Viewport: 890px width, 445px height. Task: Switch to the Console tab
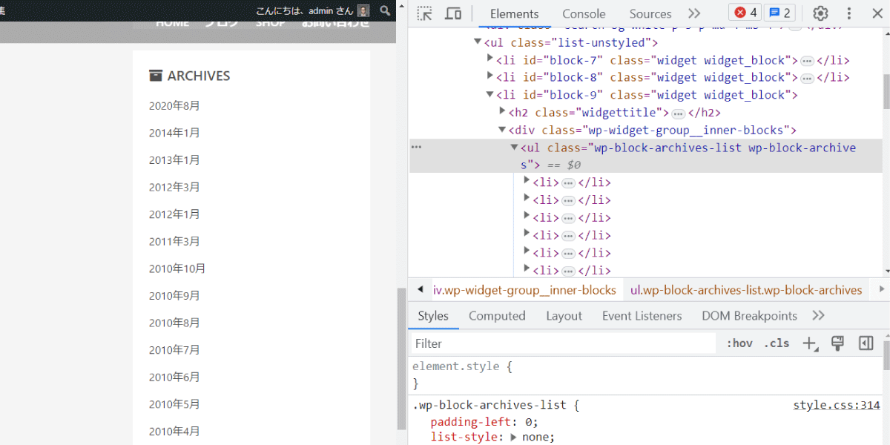584,13
